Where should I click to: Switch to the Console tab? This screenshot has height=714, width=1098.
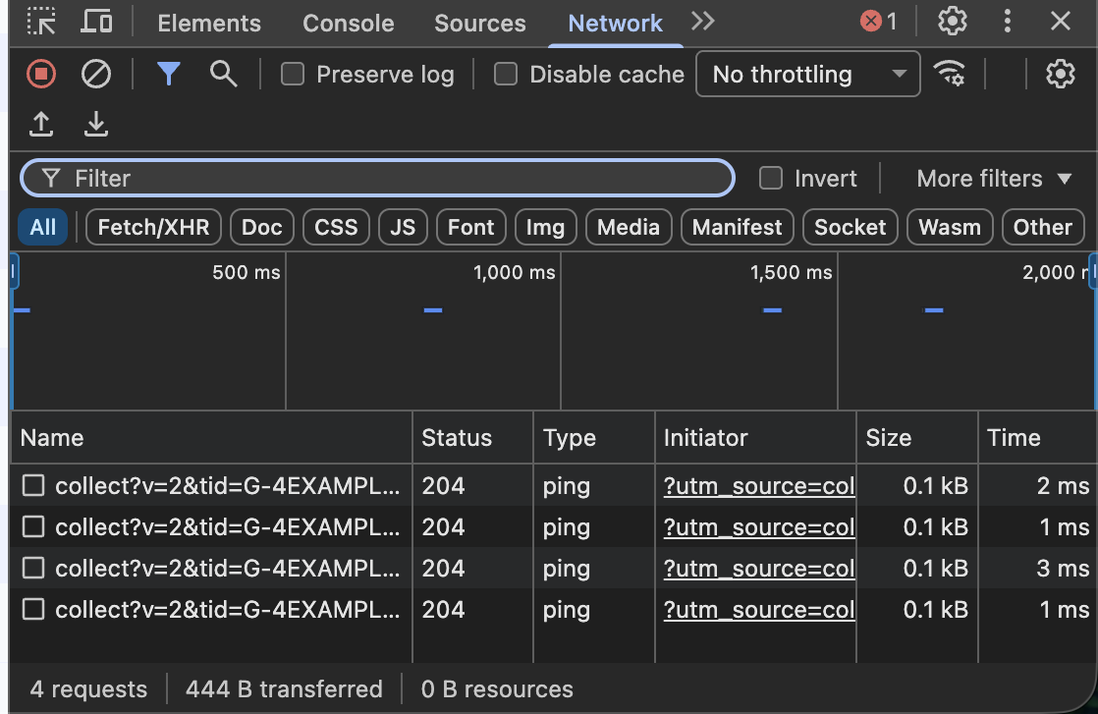click(x=348, y=24)
